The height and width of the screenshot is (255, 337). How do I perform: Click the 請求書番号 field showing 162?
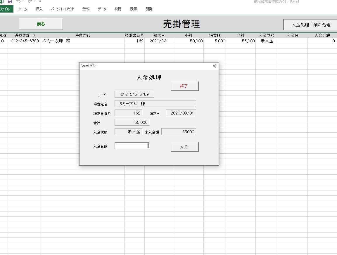coord(128,113)
